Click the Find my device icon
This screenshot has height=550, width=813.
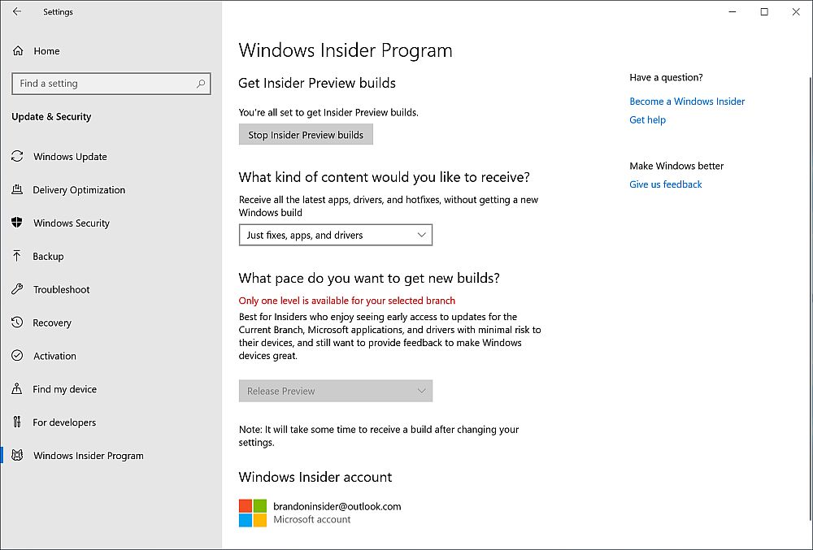(17, 388)
